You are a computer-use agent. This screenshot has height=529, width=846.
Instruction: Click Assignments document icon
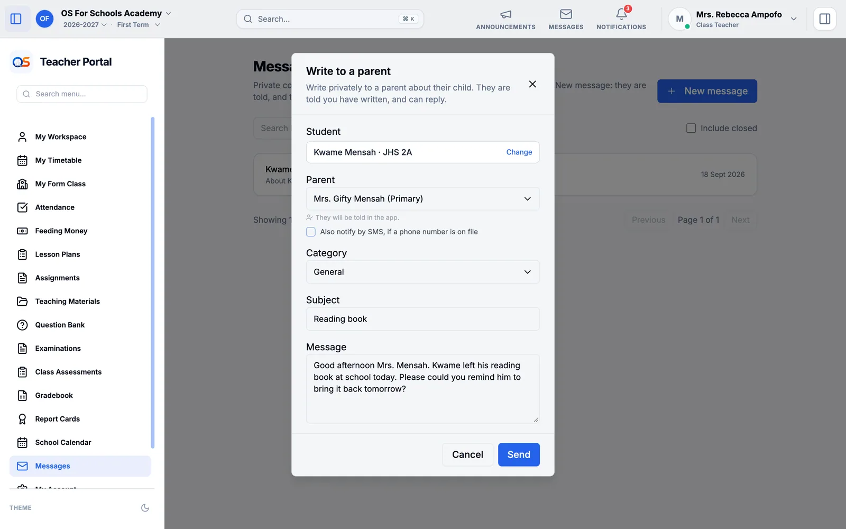point(22,278)
